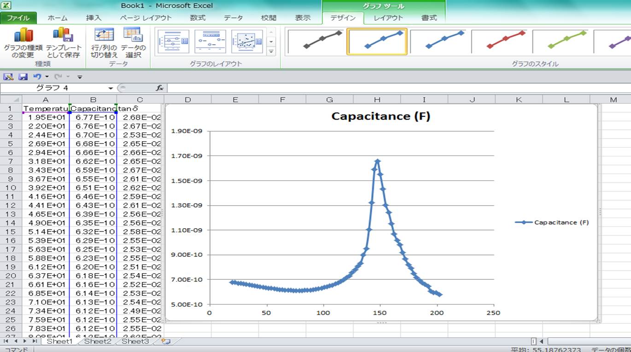The image size is (631, 352).
Task: Choose the second chart layout thumbnail
Action: 210,42
